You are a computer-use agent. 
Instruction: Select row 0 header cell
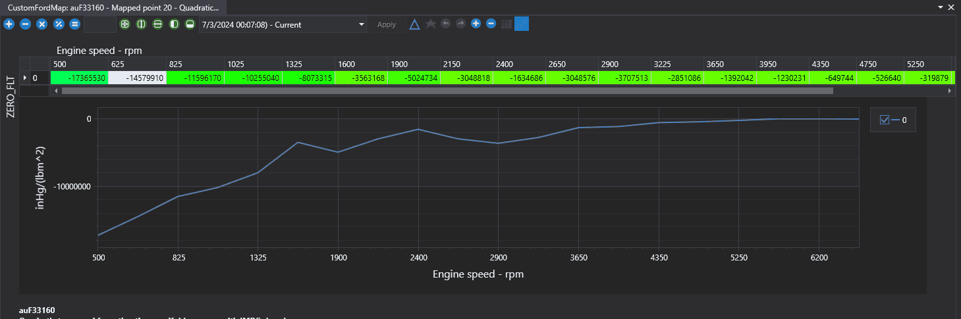(x=40, y=78)
